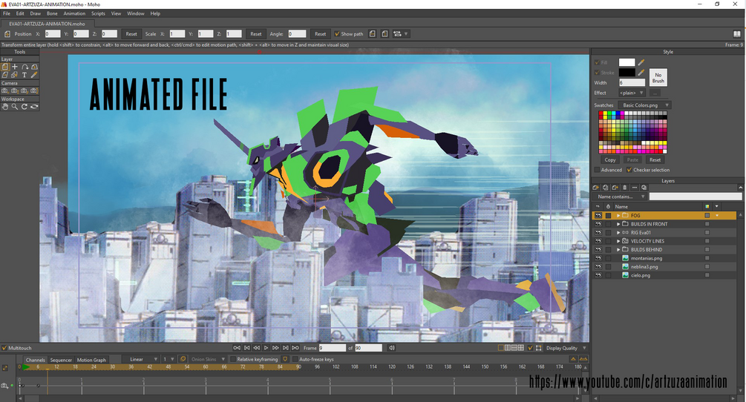
Task: Click the Delete Layer trash icon
Action: click(625, 188)
